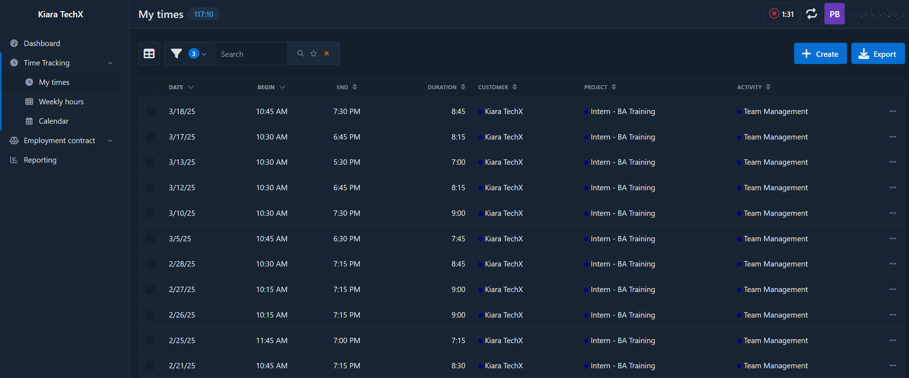Save search as favorite with star icon

click(313, 54)
